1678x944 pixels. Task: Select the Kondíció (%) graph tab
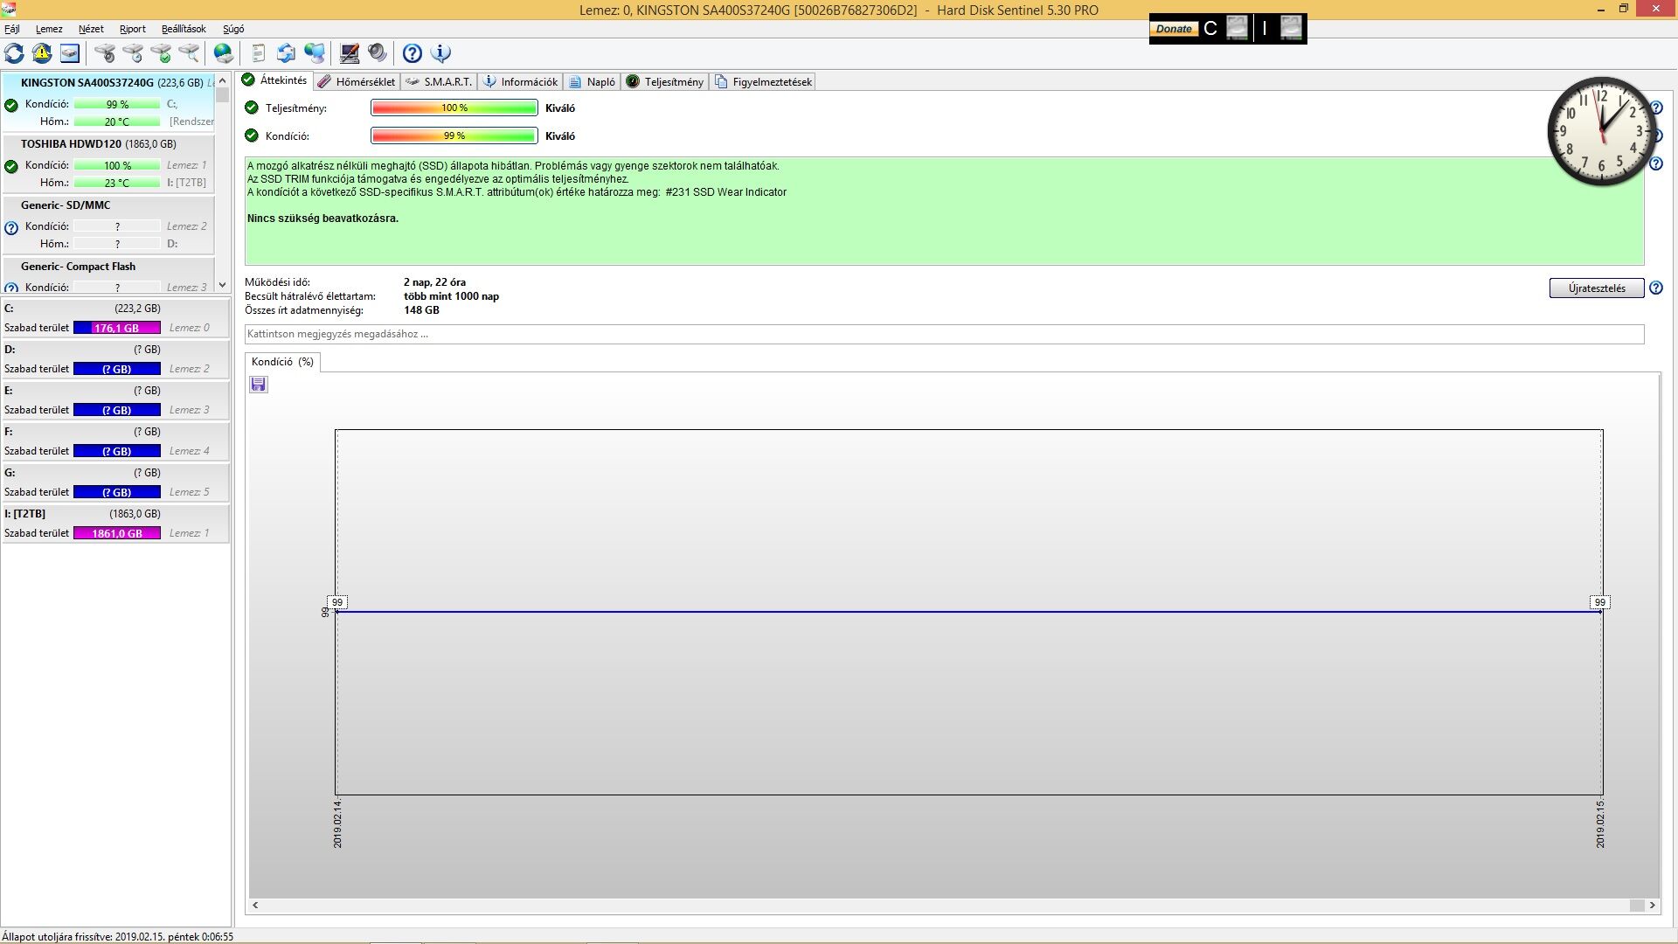pyautogui.click(x=282, y=362)
